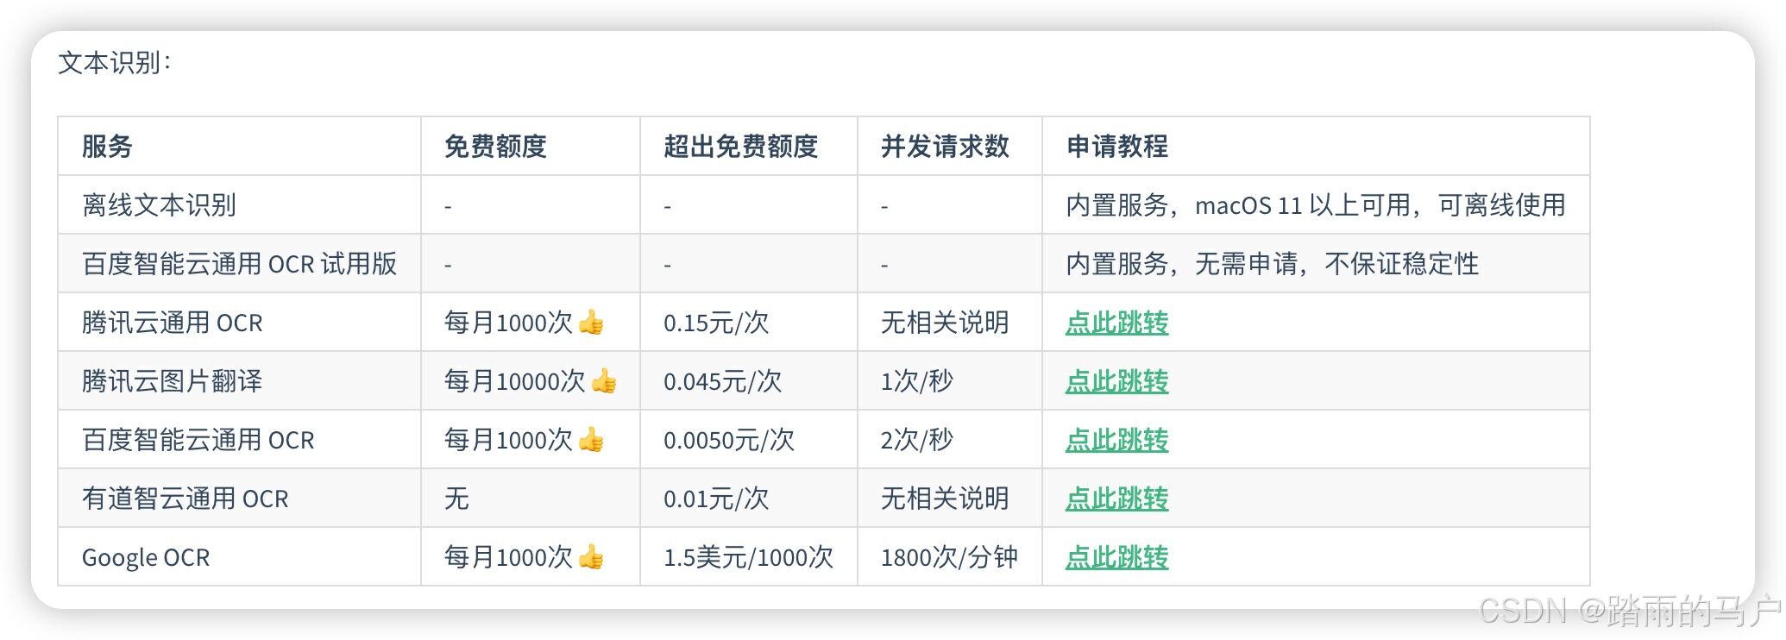
Task: Open the 点此跳转 link in the 2次/秒 row
Action: pyautogui.click(x=1116, y=440)
